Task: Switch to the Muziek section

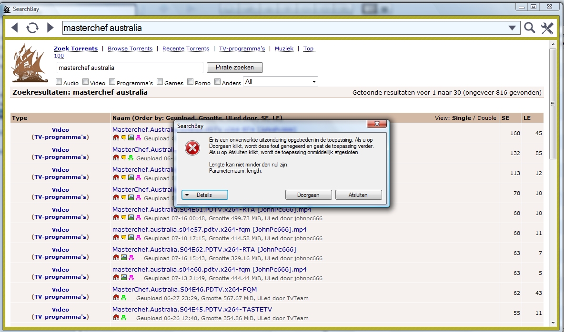Action: [x=284, y=49]
